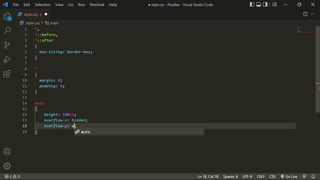
Task: Click 'box-sizing' property on line 5
Action: 51,52
